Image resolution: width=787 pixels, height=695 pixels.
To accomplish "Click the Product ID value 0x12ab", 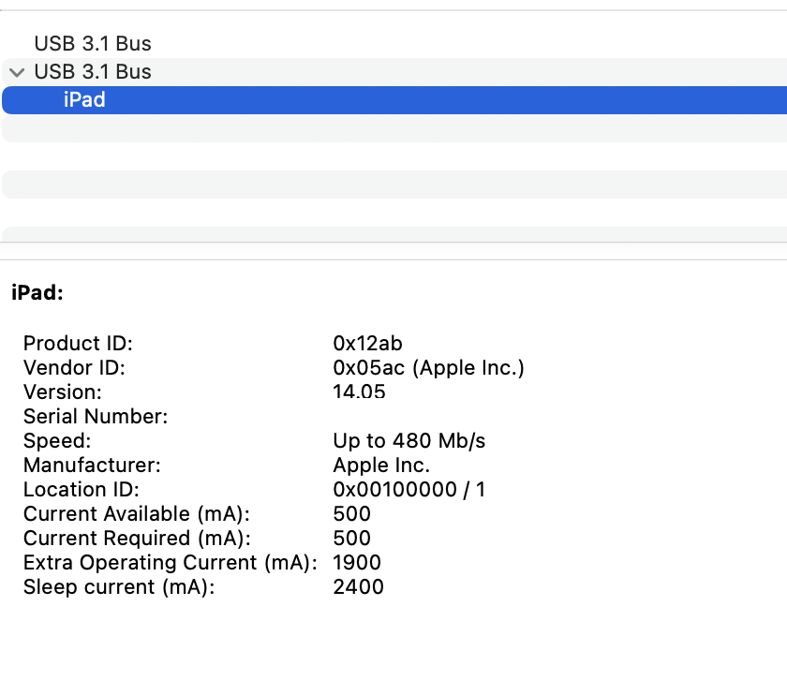I will coord(367,344).
